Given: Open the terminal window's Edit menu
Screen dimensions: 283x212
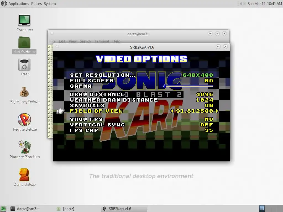Looking at the screenshot, I should pos(62,41).
